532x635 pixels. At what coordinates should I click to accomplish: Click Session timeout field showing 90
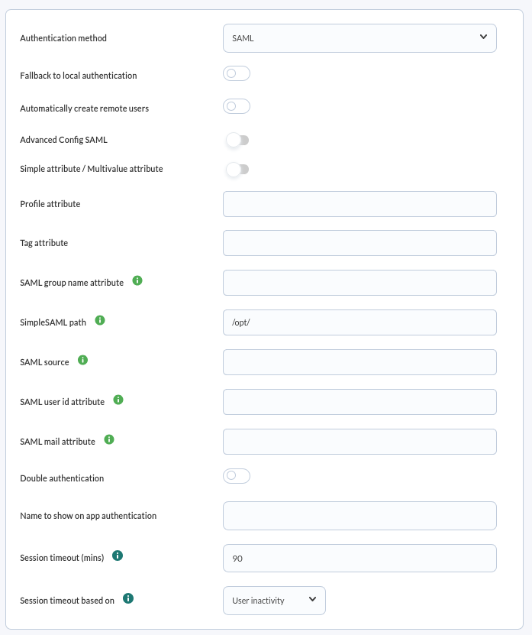tap(360, 558)
